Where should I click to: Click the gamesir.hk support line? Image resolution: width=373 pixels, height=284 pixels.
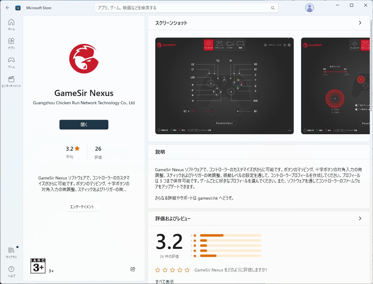194,198
